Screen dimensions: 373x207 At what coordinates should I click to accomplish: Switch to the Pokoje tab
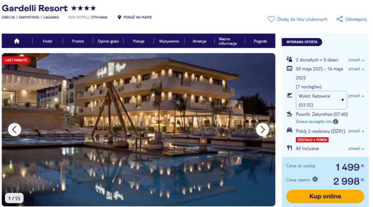[138, 41]
